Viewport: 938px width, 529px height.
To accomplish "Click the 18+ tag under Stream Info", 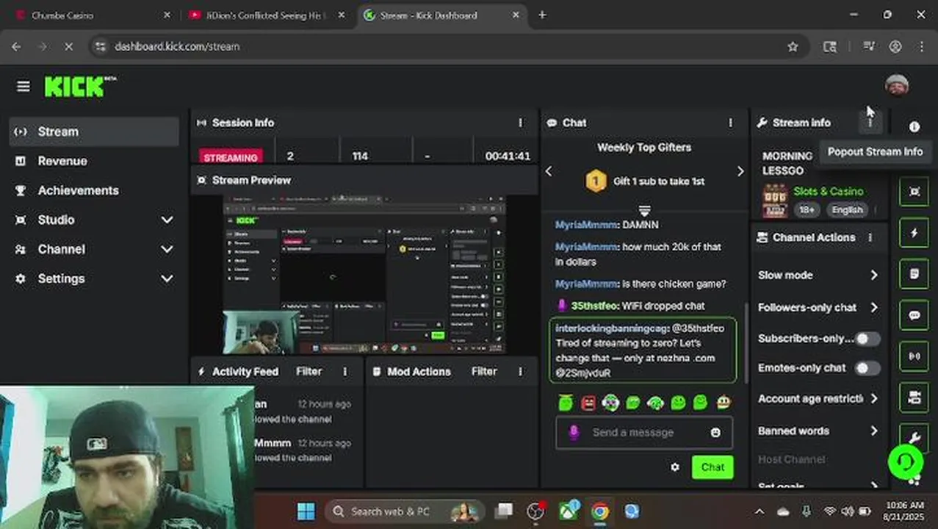I will 807,210.
